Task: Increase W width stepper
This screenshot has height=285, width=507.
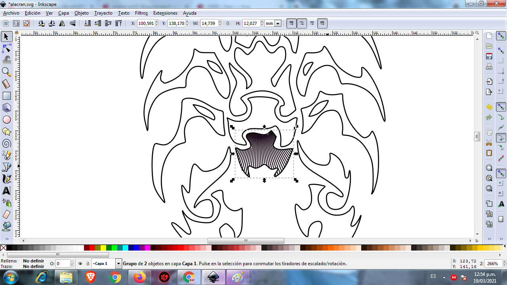Action: tap(220, 22)
